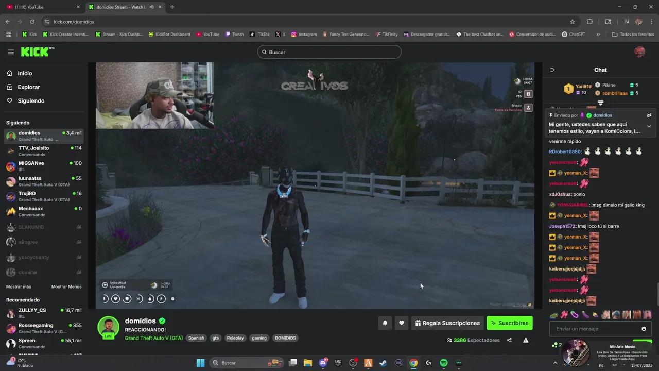The width and height of the screenshot is (659, 371).
Task: Open the Twitch bookmark
Action: (234, 35)
